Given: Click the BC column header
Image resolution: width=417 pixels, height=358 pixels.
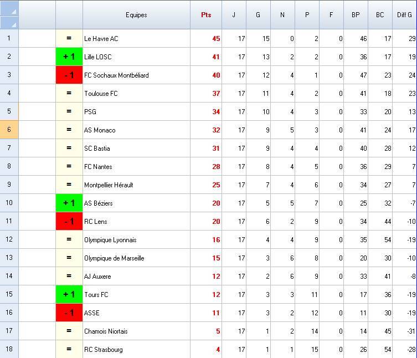Looking at the screenshot, I should coord(380,15).
